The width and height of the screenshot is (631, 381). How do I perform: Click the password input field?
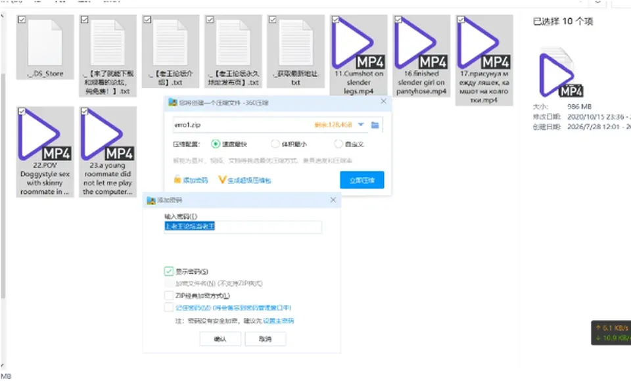coord(243,227)
